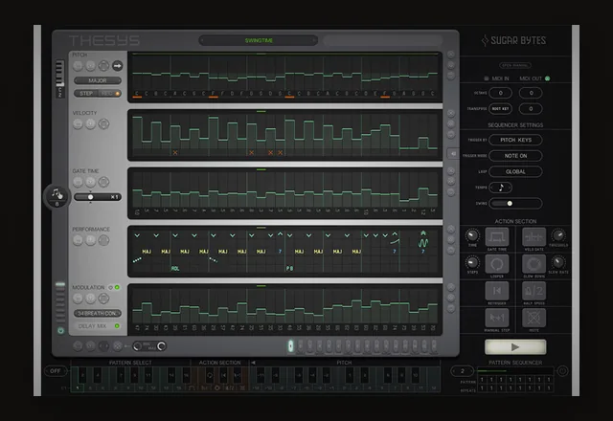Adjust the Swing slider

(x=515, y=204)
